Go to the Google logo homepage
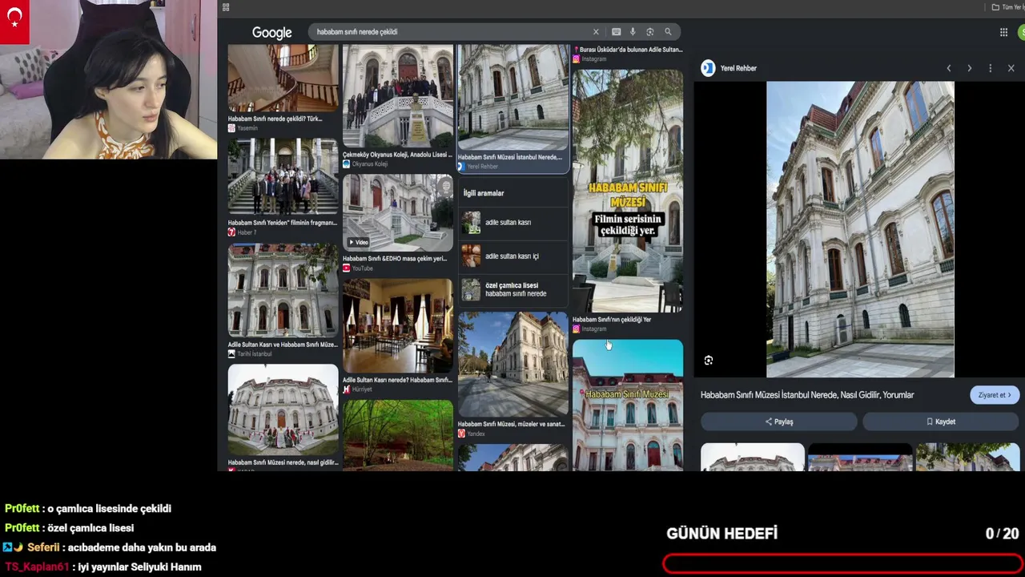Viewport: 1025px width, 577px height. [271, 33]
